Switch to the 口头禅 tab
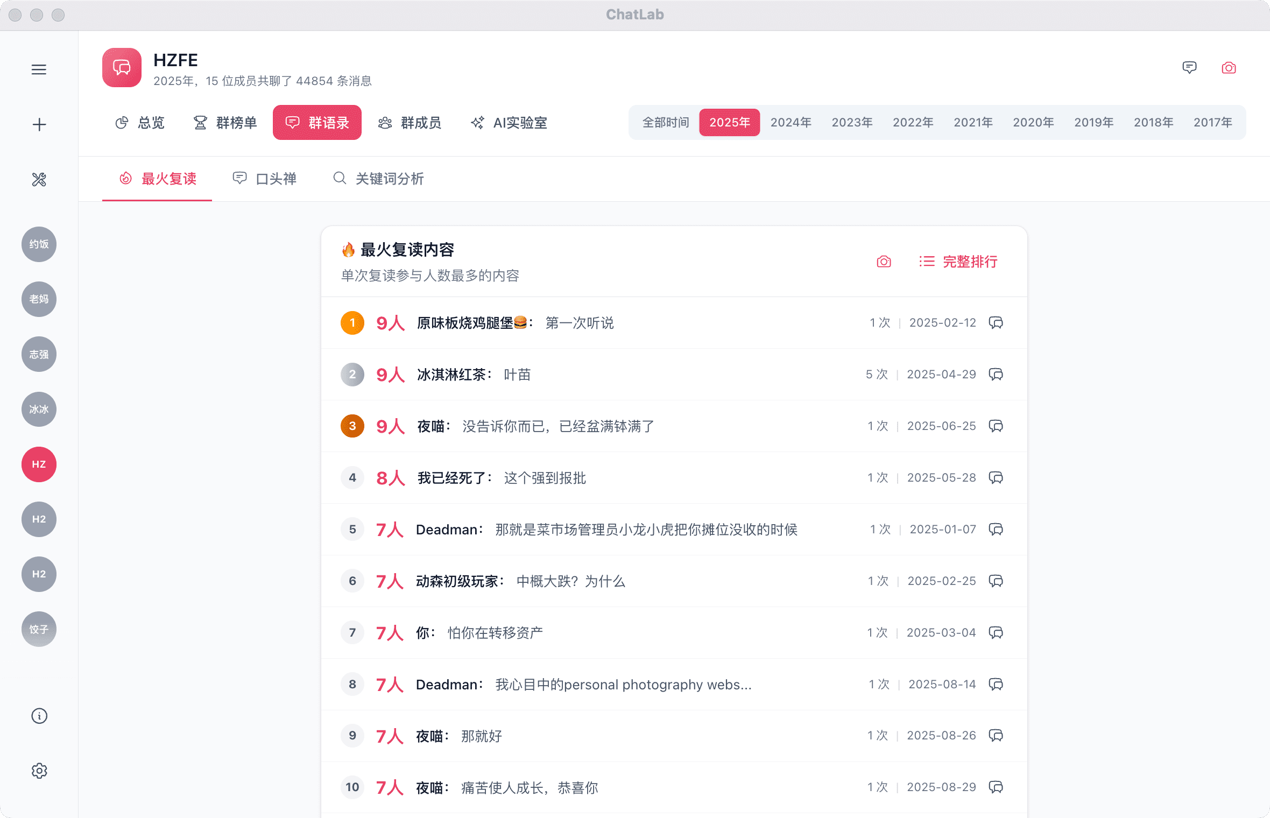1270x818 pixels. pyautogui.click(x=266, y=179)
